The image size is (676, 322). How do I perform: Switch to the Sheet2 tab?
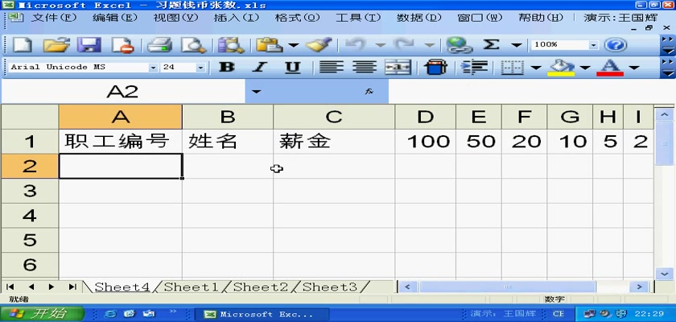(260, 287)
